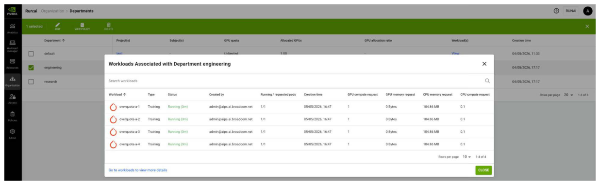Viewport: 600px width, 185px height.
Task: Click the engineering department name
Action: [x=53, y=68]
